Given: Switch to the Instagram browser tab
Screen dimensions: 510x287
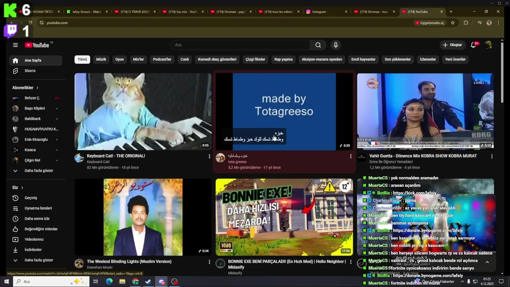Looking at the screenshot, I should [x=327, y=12].
